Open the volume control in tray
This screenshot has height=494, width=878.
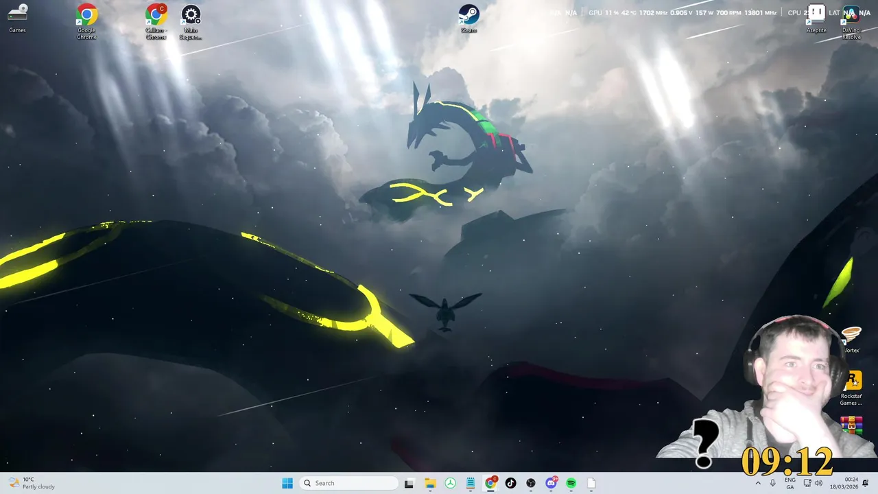click(x=818, y=483)
